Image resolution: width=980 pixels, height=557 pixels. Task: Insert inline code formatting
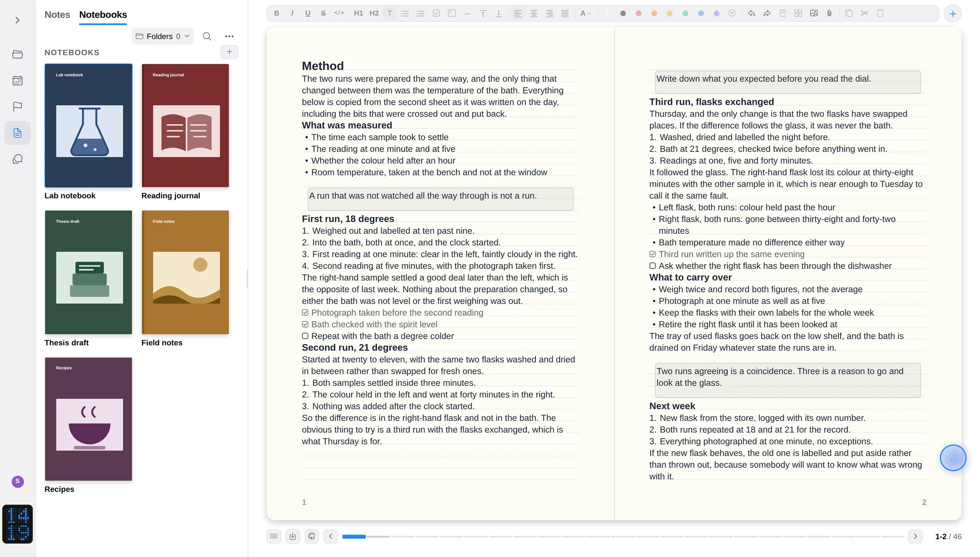tap(339, 13)
